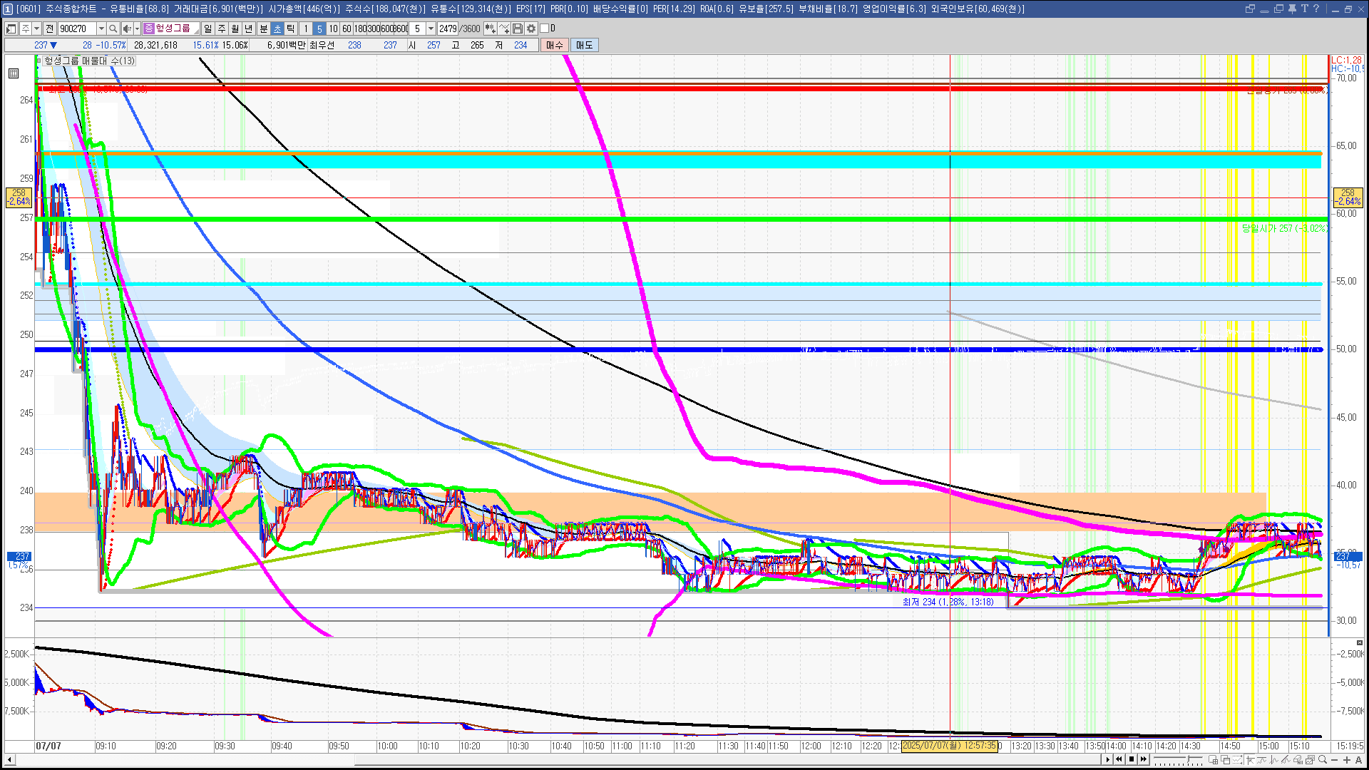Click the fast-forward button in bottom bar
Screen dimensions: 1369x770
point(1144,759)
